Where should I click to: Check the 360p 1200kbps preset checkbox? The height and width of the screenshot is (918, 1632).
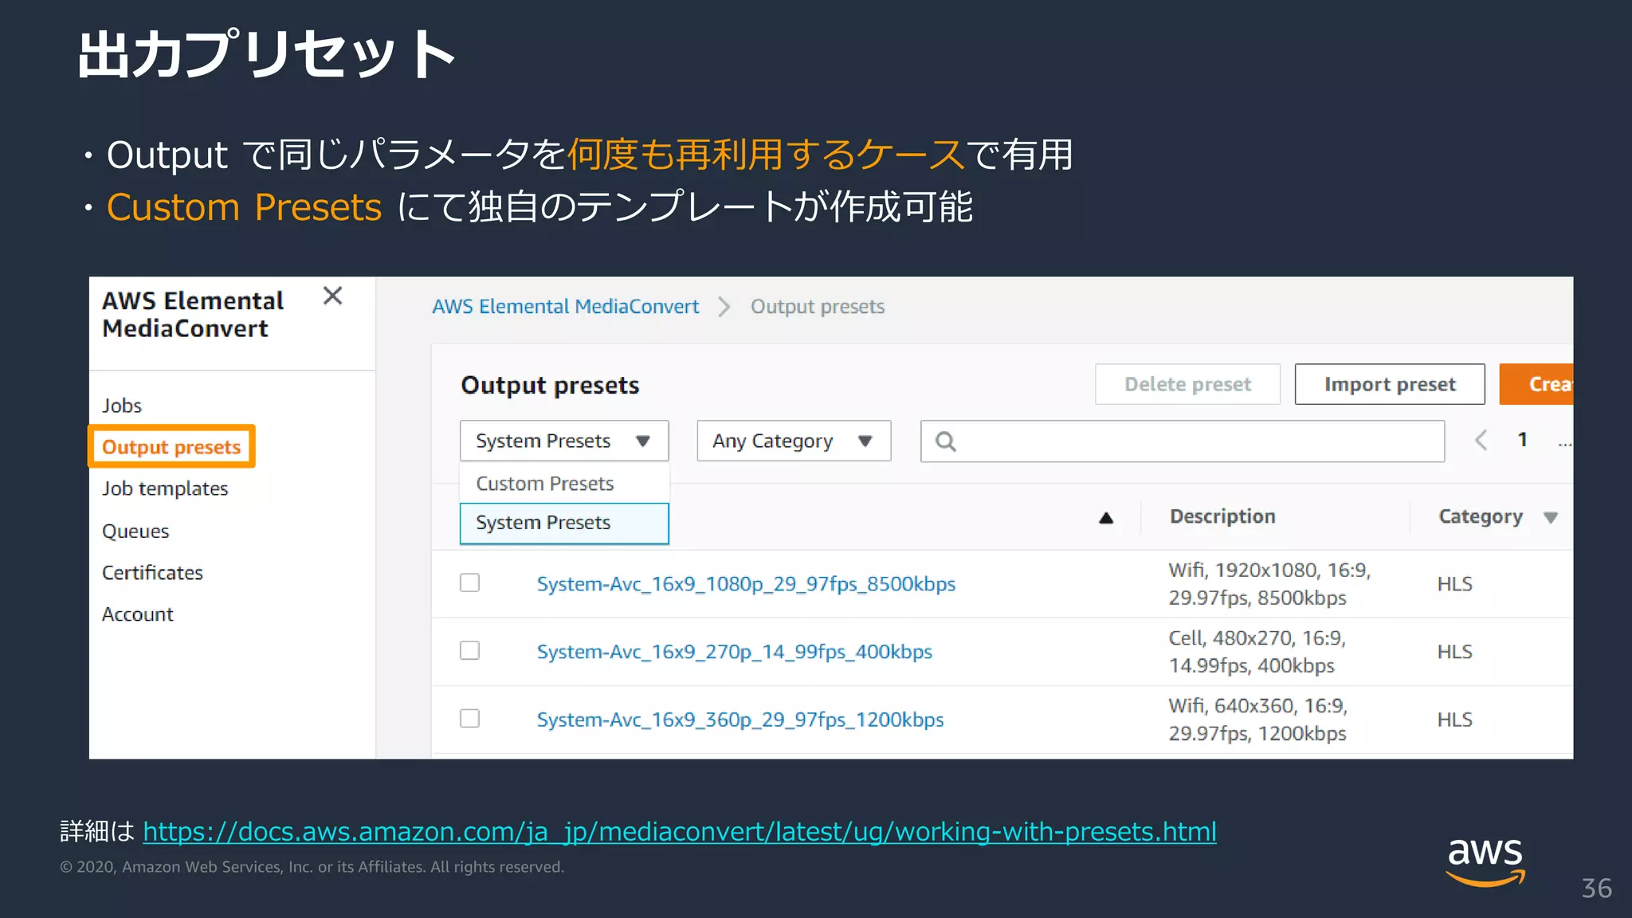click(469, 718)
